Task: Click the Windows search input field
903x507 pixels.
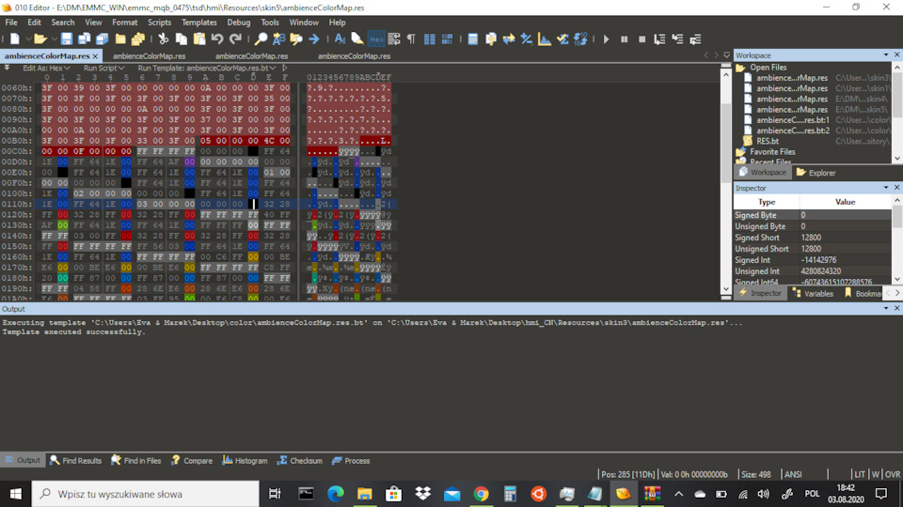Action: coord(145,494)
